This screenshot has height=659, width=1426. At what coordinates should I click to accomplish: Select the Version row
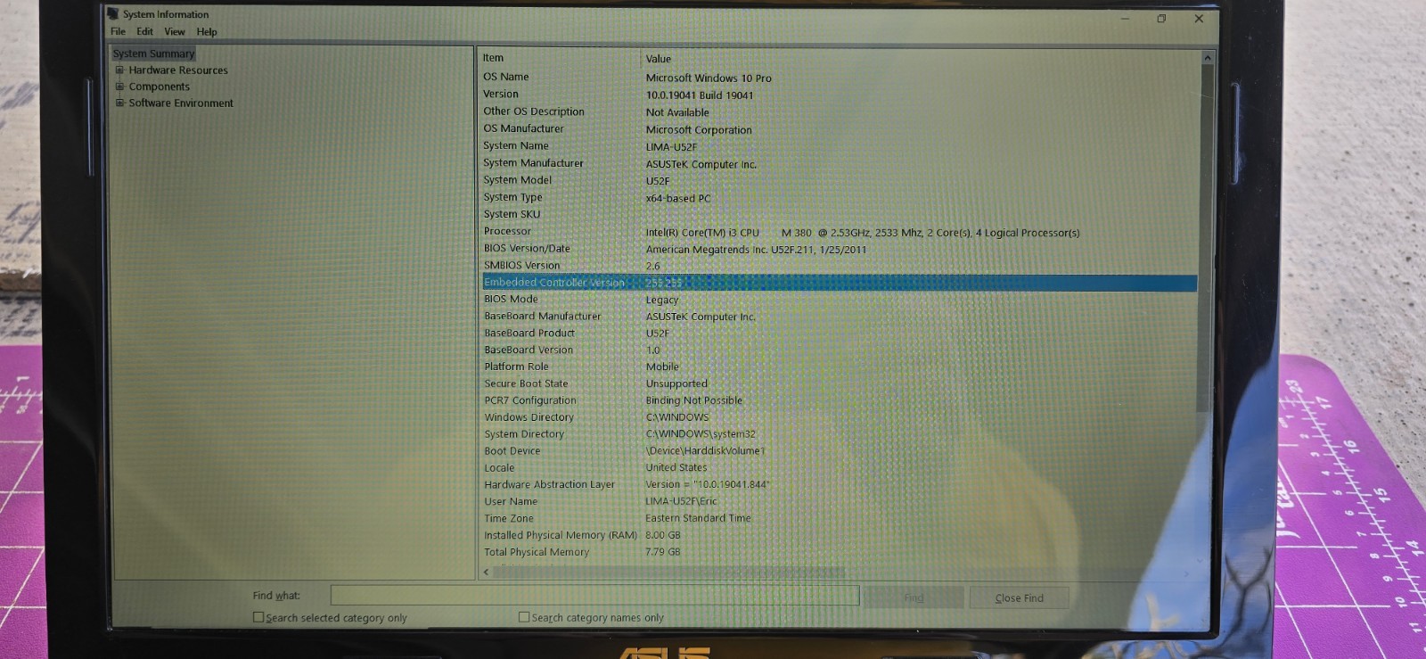tap(838, 95)
